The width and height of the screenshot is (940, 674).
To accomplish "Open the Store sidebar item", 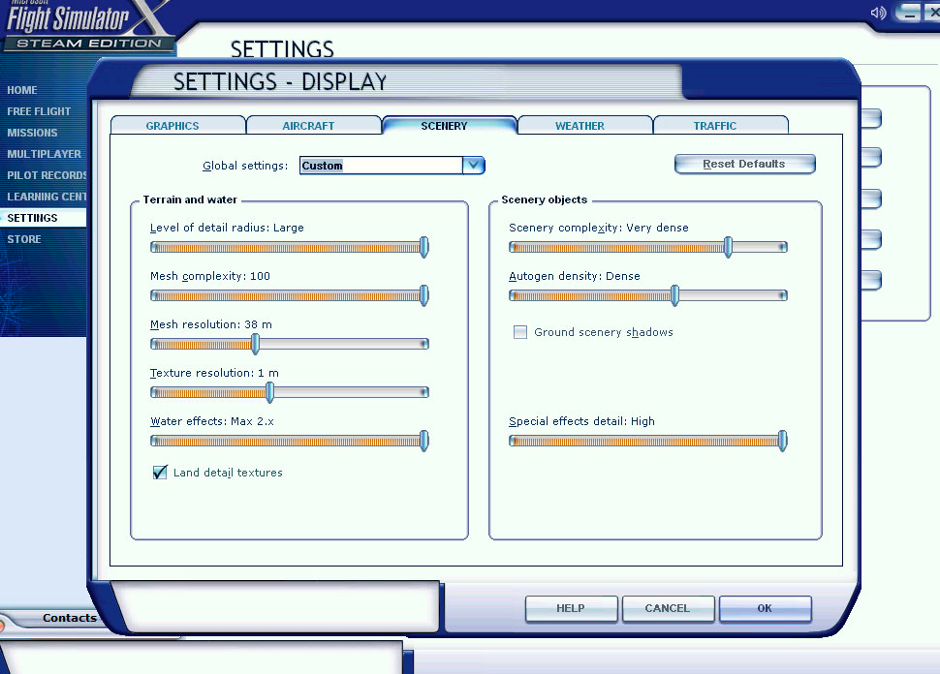I will coord(24,239).
